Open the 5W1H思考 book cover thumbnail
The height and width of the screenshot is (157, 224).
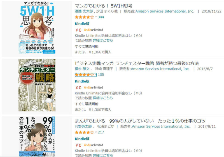37,27
